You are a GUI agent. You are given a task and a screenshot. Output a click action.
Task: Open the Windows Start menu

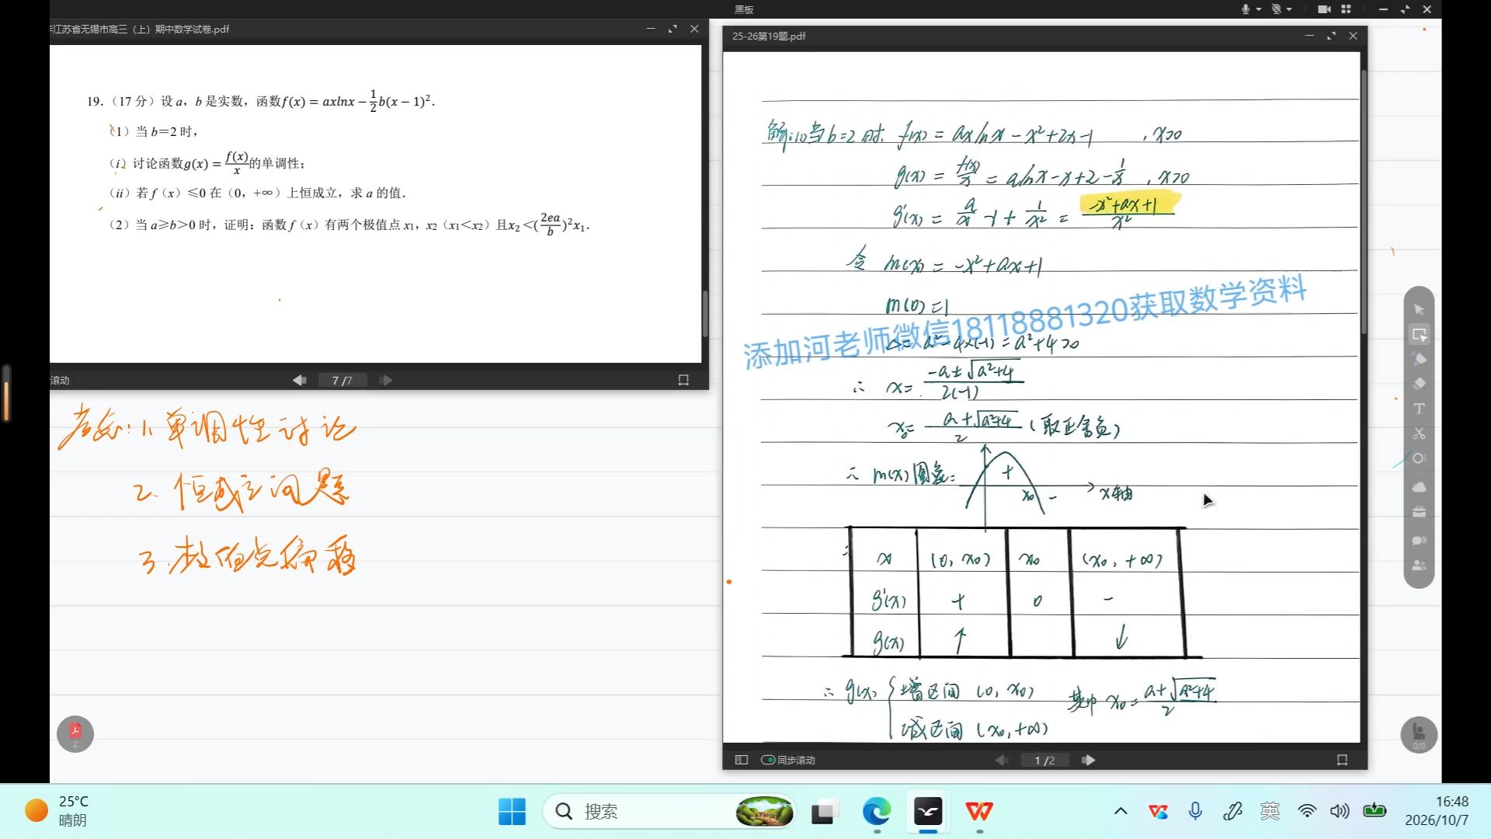pyautogui.click(x=512, y=811)
